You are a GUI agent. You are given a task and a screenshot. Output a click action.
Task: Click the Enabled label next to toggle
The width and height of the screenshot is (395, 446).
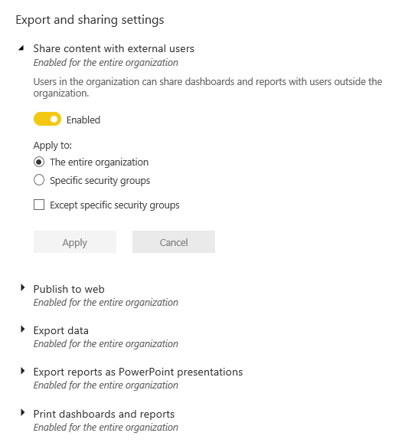click(83, 120)
